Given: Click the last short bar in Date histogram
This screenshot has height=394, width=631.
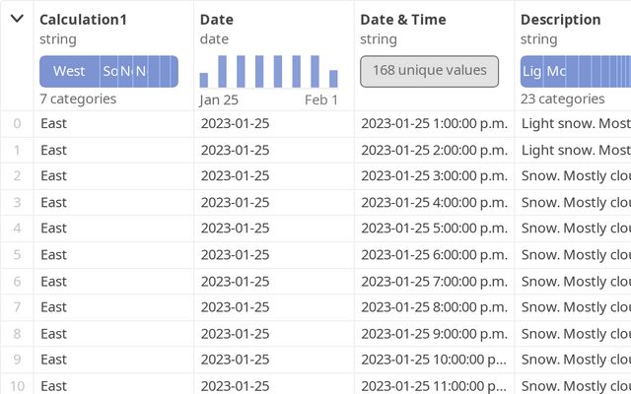Looking at the screenshot, I should point(333,79).
